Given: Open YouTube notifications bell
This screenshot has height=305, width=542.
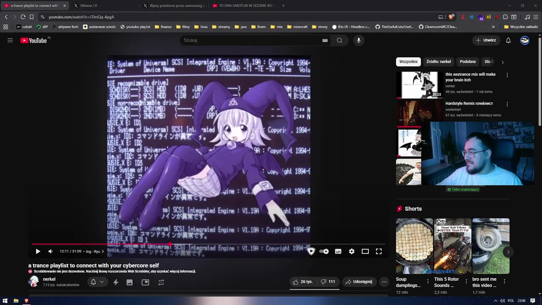Looking at the screenshot, I should click(509, 40).
